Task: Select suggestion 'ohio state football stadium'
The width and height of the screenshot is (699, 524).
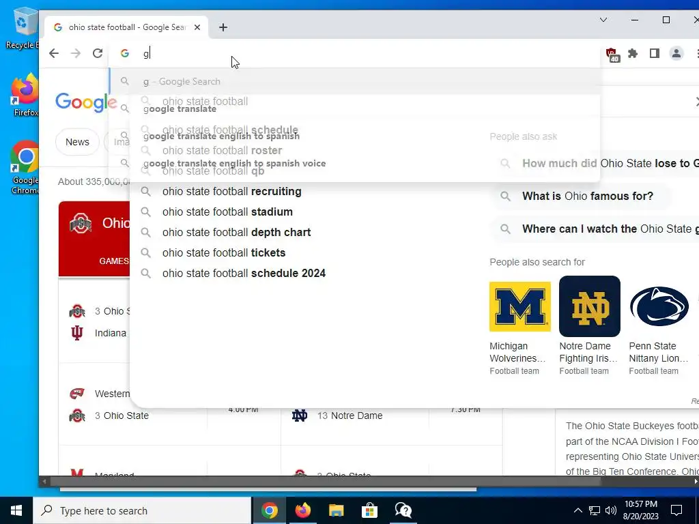Action: (x=227, y=212)
